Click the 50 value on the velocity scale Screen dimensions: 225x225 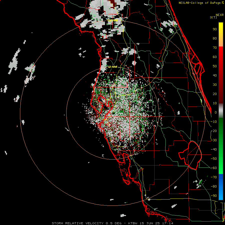coord(215,66)
